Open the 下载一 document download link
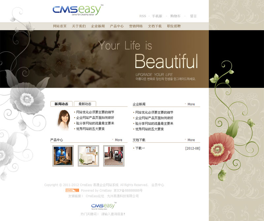This screenshot has width=264, height=221. (140, 148)
